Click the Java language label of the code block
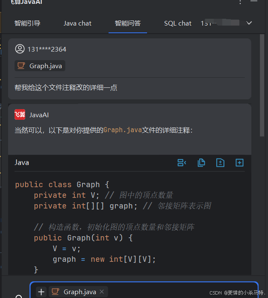 coord(22,163)
